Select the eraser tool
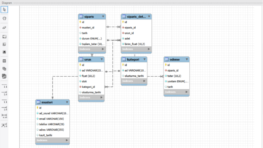The width and height of the screenshot is (263, 148). (x=4, y=28)
